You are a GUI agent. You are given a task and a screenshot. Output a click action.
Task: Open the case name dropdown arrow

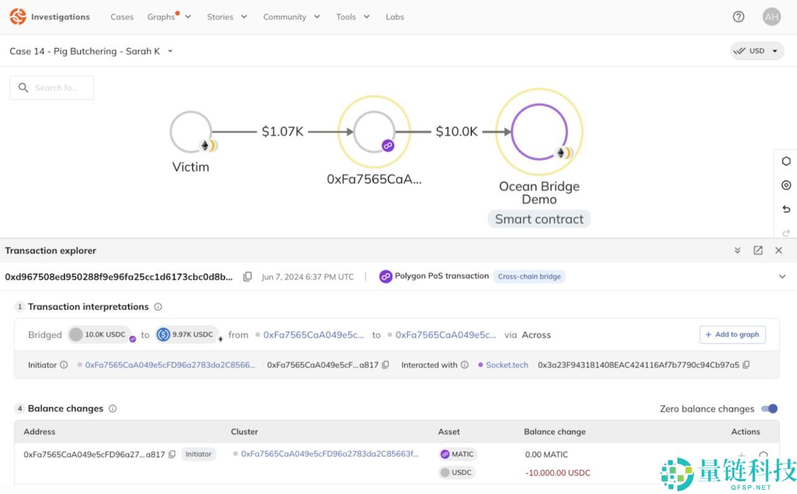coord(170,51)
